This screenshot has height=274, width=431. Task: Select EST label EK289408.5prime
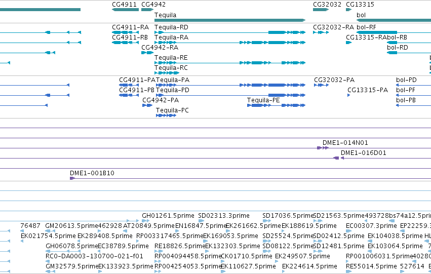pos(105,236)
